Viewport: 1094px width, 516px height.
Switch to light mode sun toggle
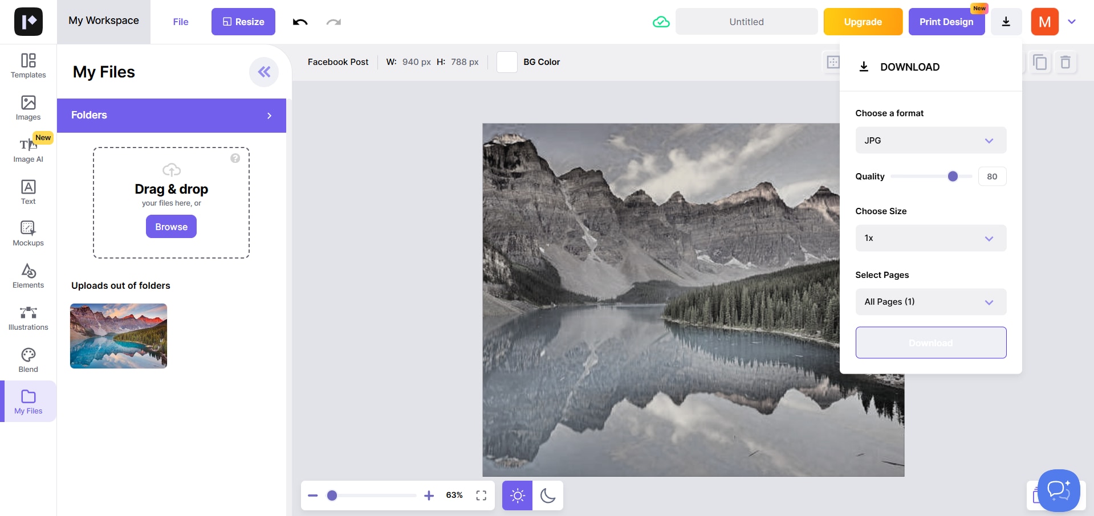click(517, 495)
